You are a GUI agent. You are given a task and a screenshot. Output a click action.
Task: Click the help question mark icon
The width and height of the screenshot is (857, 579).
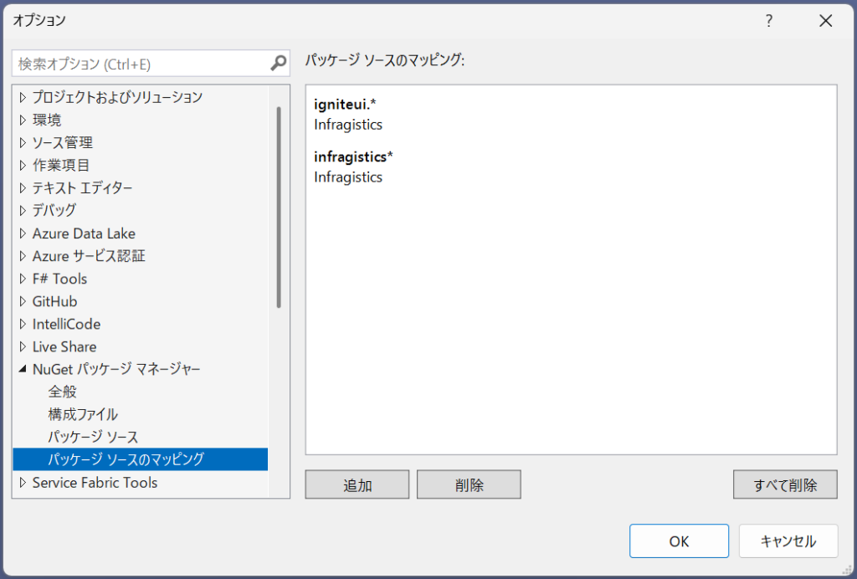[x=769, y=22]
